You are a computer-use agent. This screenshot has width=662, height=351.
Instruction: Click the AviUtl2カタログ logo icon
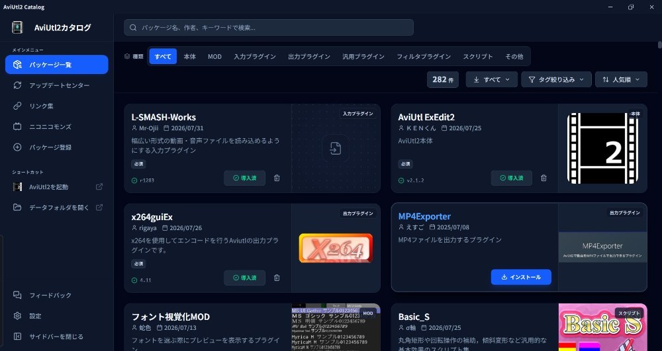(17, 27)
